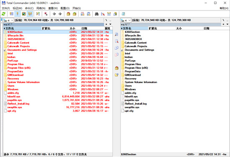The height and width of the screenshot is (157, 230).
Task: Click the green Refresh toolbar icon
Action: [3, 14]
